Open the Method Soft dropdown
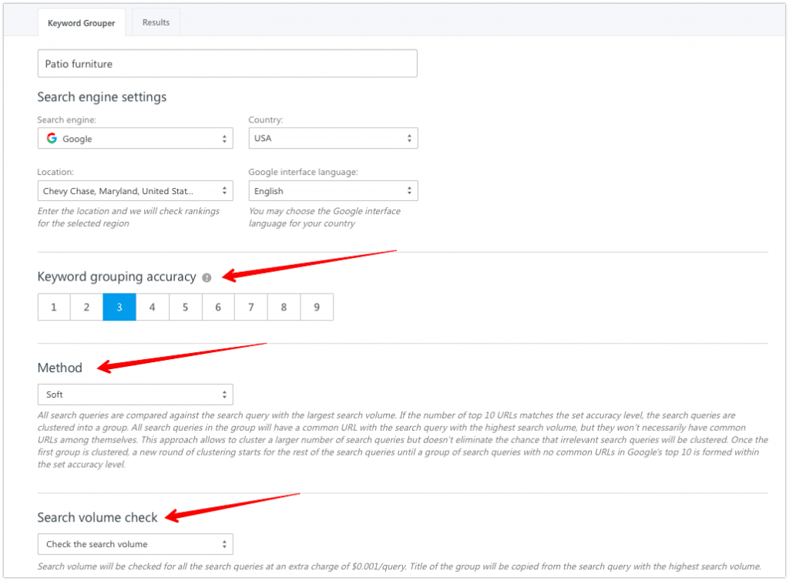 point(136,395)
